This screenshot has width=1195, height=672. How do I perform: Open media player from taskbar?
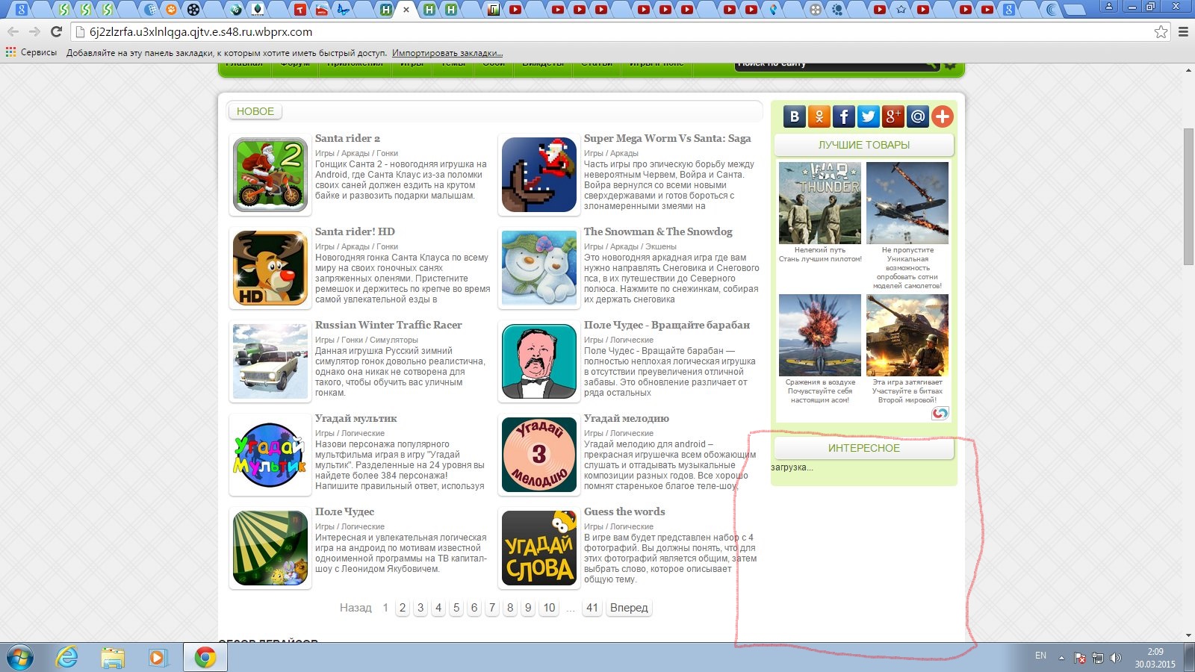pyautogui.click(x=158, y=657)
